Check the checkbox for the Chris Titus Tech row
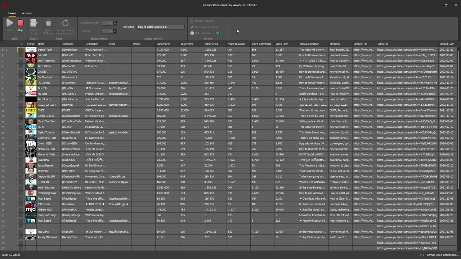This screenshot has height=259, width=461. [21, 121]
